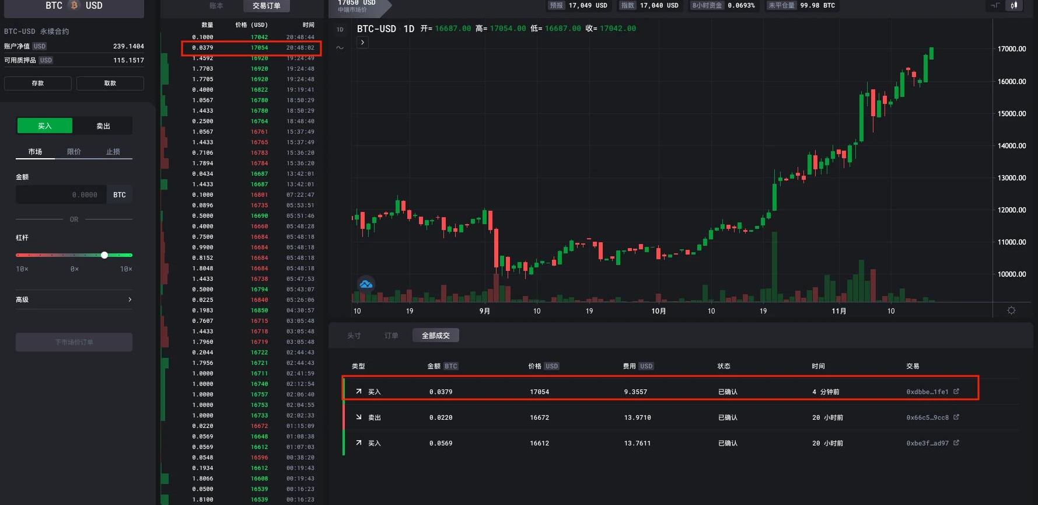The width and height of the screenshot is (1038, 505).
Task: Open the BTC USD market selector
Action: pos(74,7)
